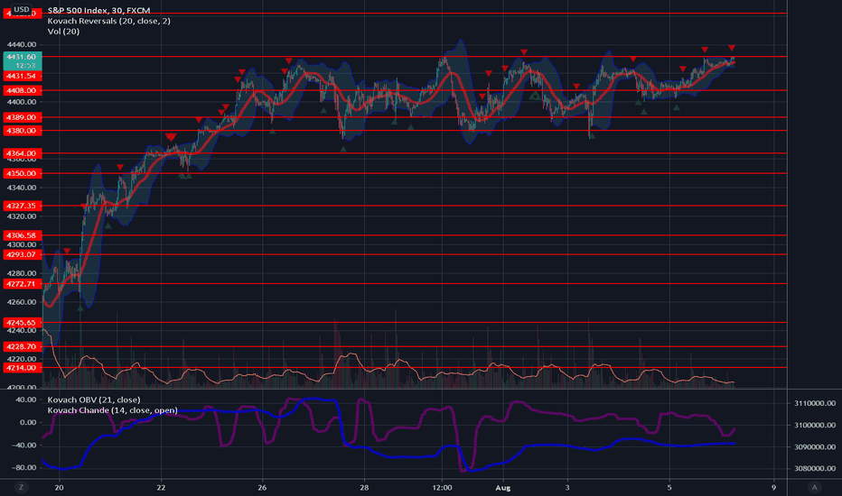Select the 4380.00 red price level label

pyautogui.click(x=22, y=131)
